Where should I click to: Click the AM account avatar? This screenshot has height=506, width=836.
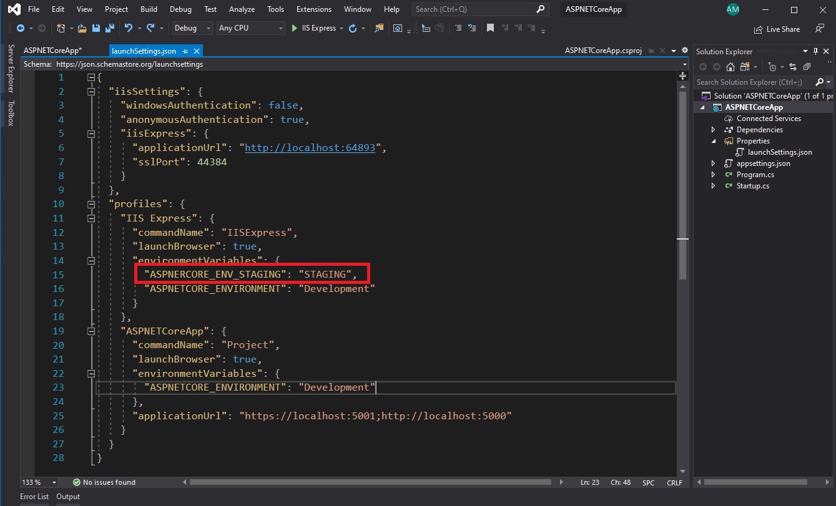point(733,9)
